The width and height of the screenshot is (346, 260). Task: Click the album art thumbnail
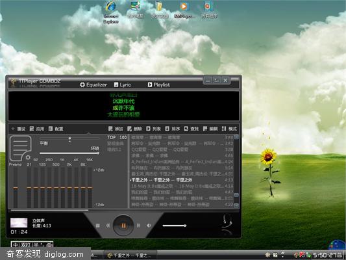[19, 223]
